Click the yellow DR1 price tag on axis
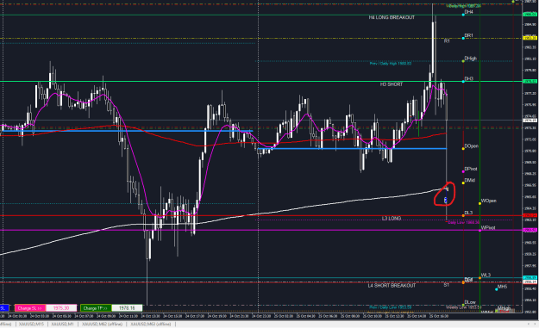 click(x=530, y=38)
